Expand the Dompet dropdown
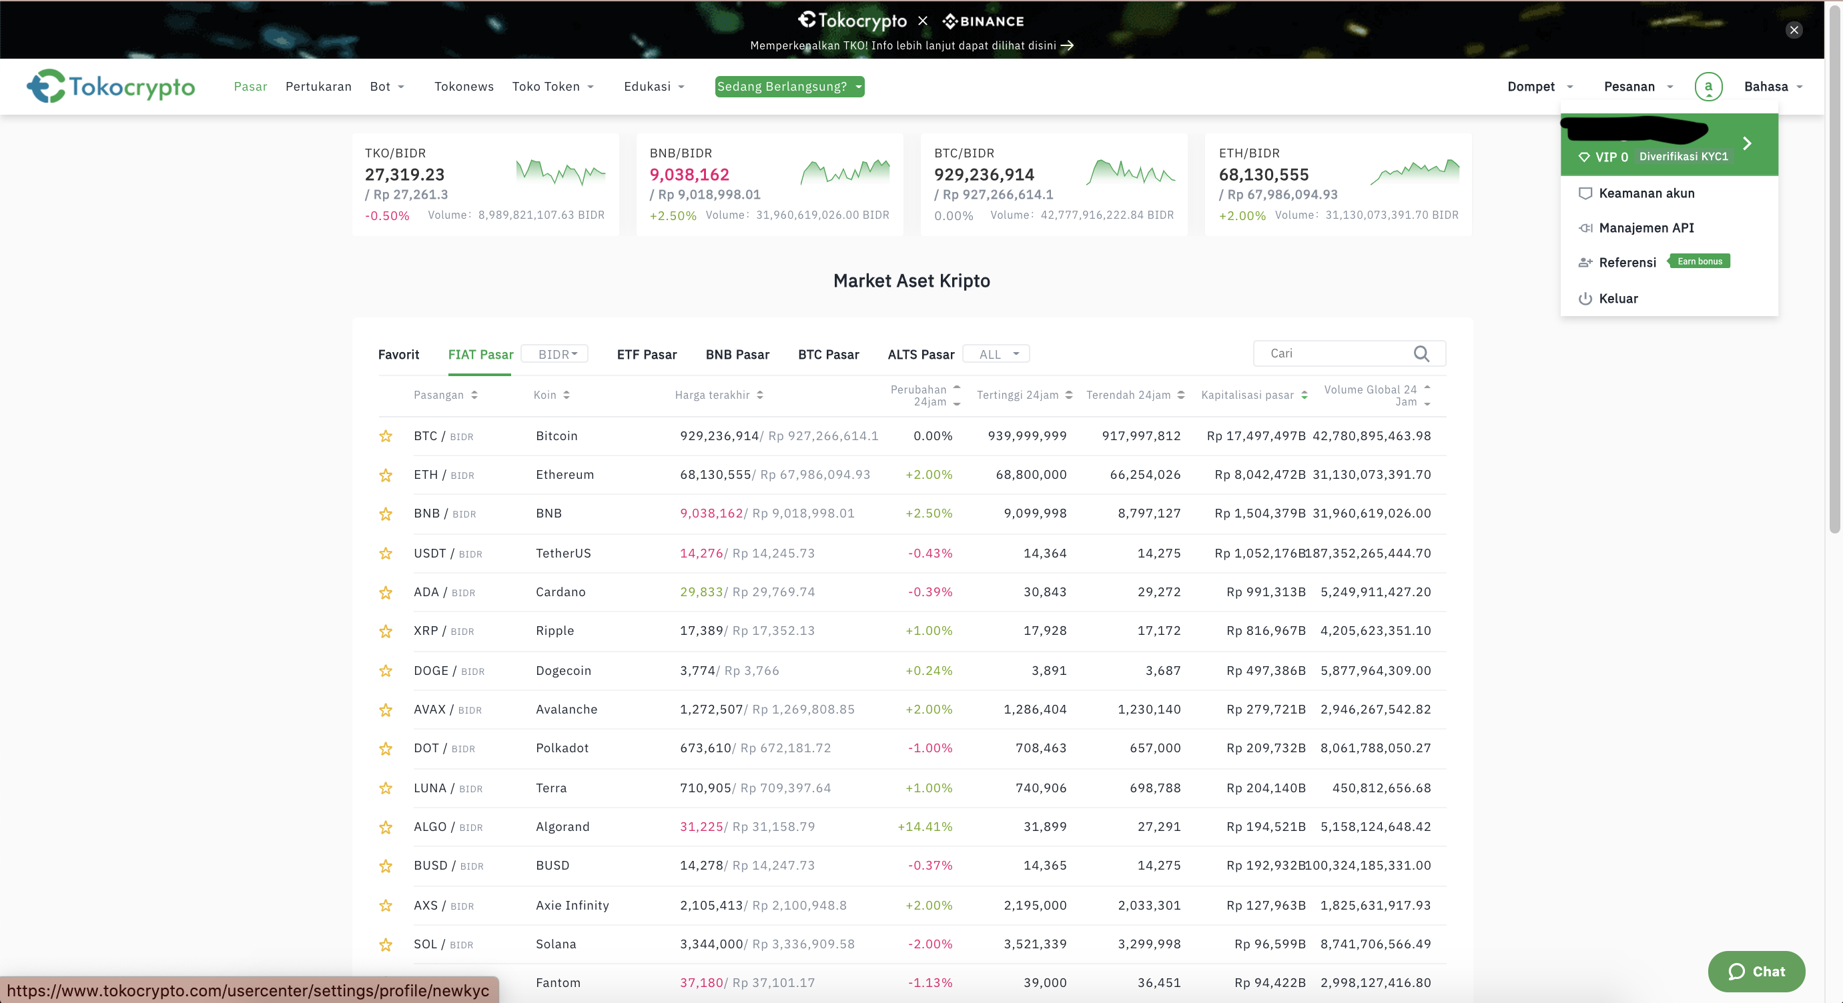Screen dimensions: 1843x1003 tap(1539, 87)
